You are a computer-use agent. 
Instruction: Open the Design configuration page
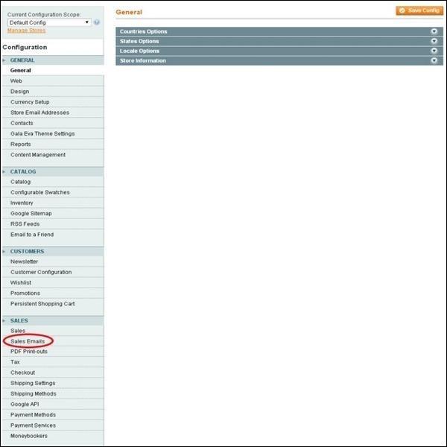[19, 92]
